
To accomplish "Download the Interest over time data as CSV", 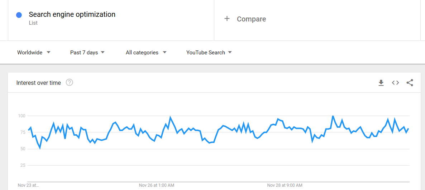I will [x=381, y=83].
